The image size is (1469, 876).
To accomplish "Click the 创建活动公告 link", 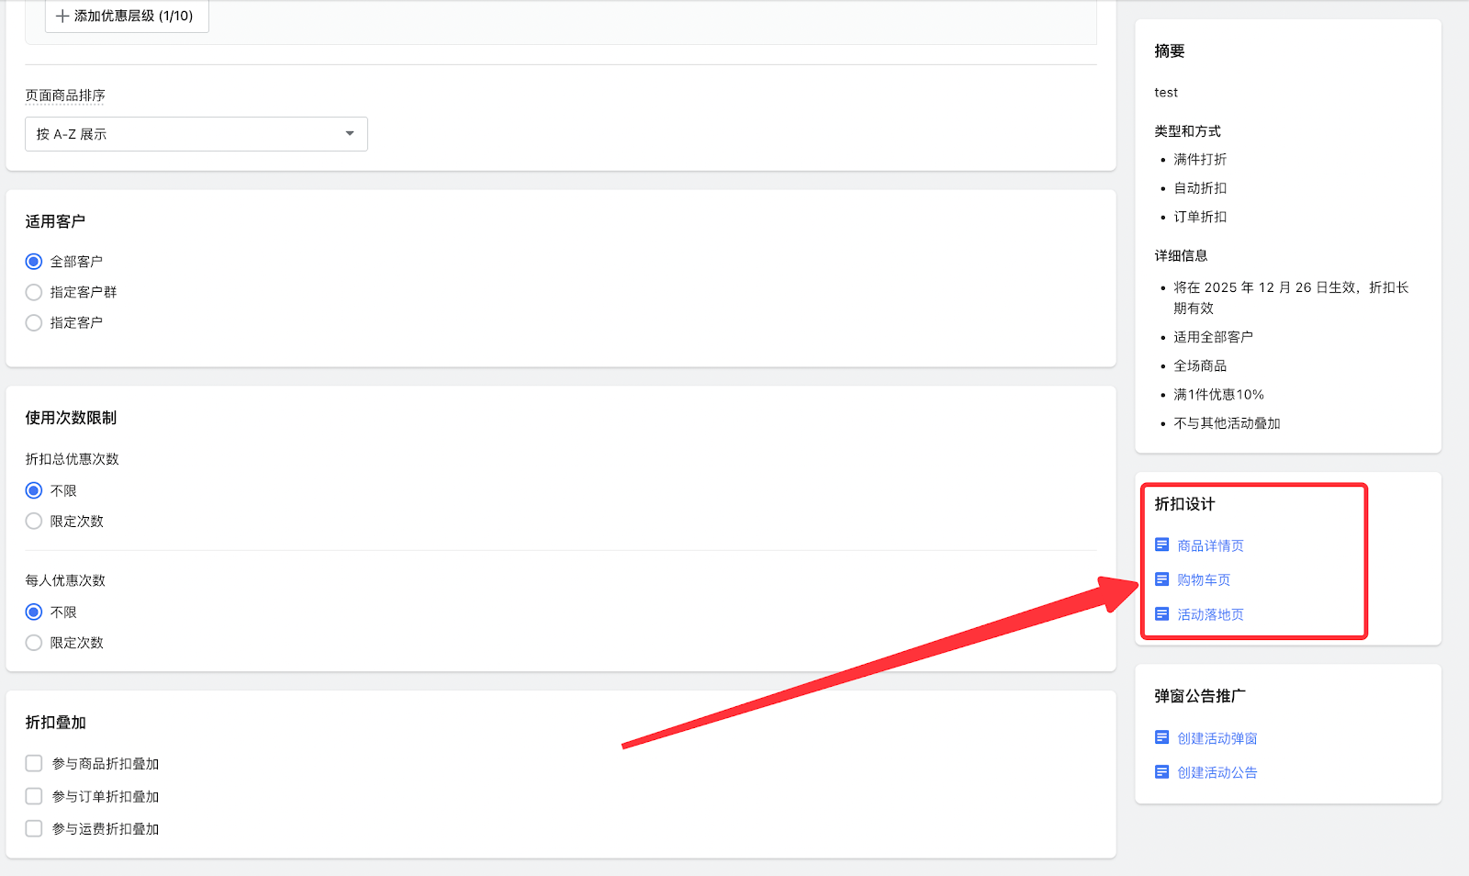I will 1217,773.
